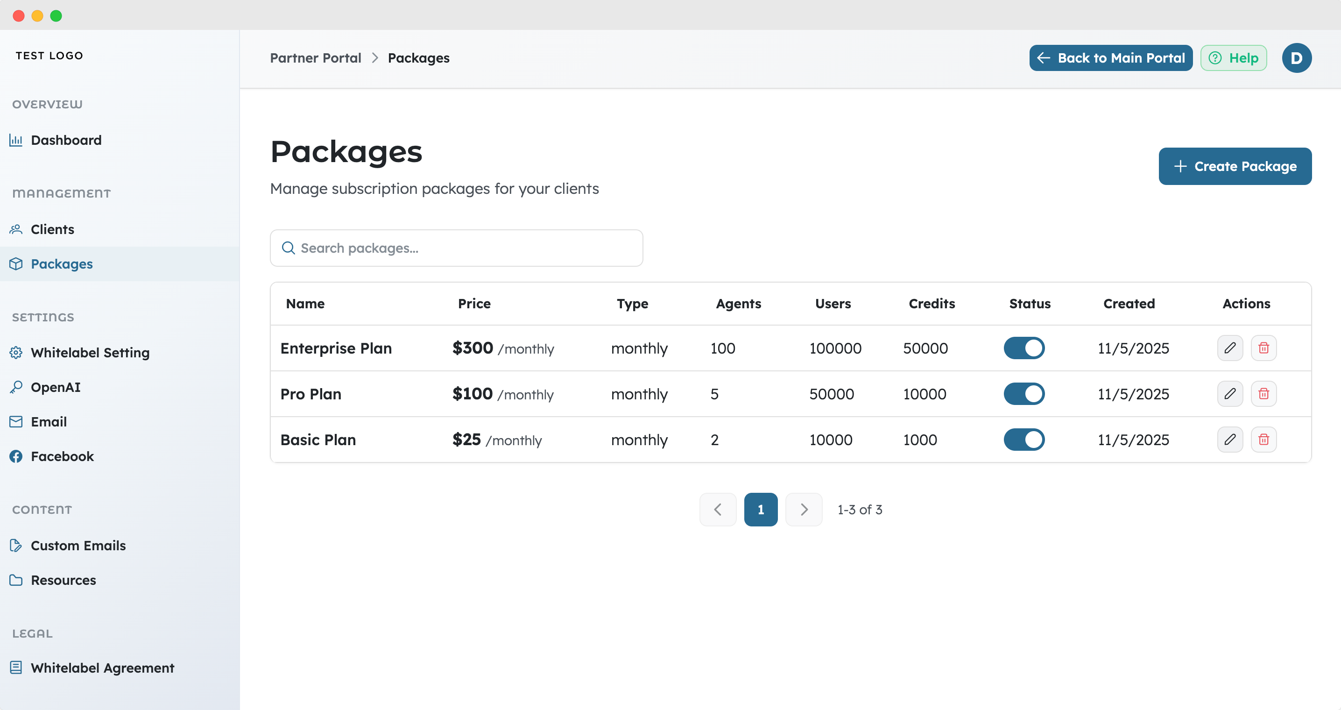The width and height of the screenshot is (1341, 710).
Task: Click the edit pencil for Basic Plan
Action: pos(1229,440)
